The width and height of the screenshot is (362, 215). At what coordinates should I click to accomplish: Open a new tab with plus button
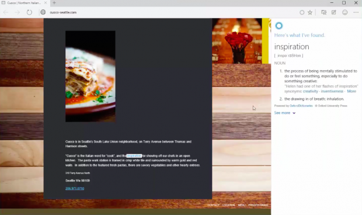[x=54, y=3]
